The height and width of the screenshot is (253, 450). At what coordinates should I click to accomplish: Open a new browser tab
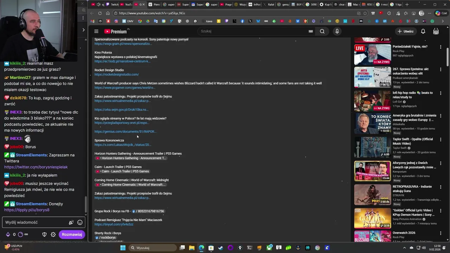(x=407, y=5)
